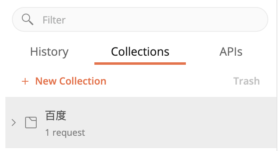This screenshot has width=279, height=151.
Task: Click the Filter placeholder text
Action: tap(54, 20)
